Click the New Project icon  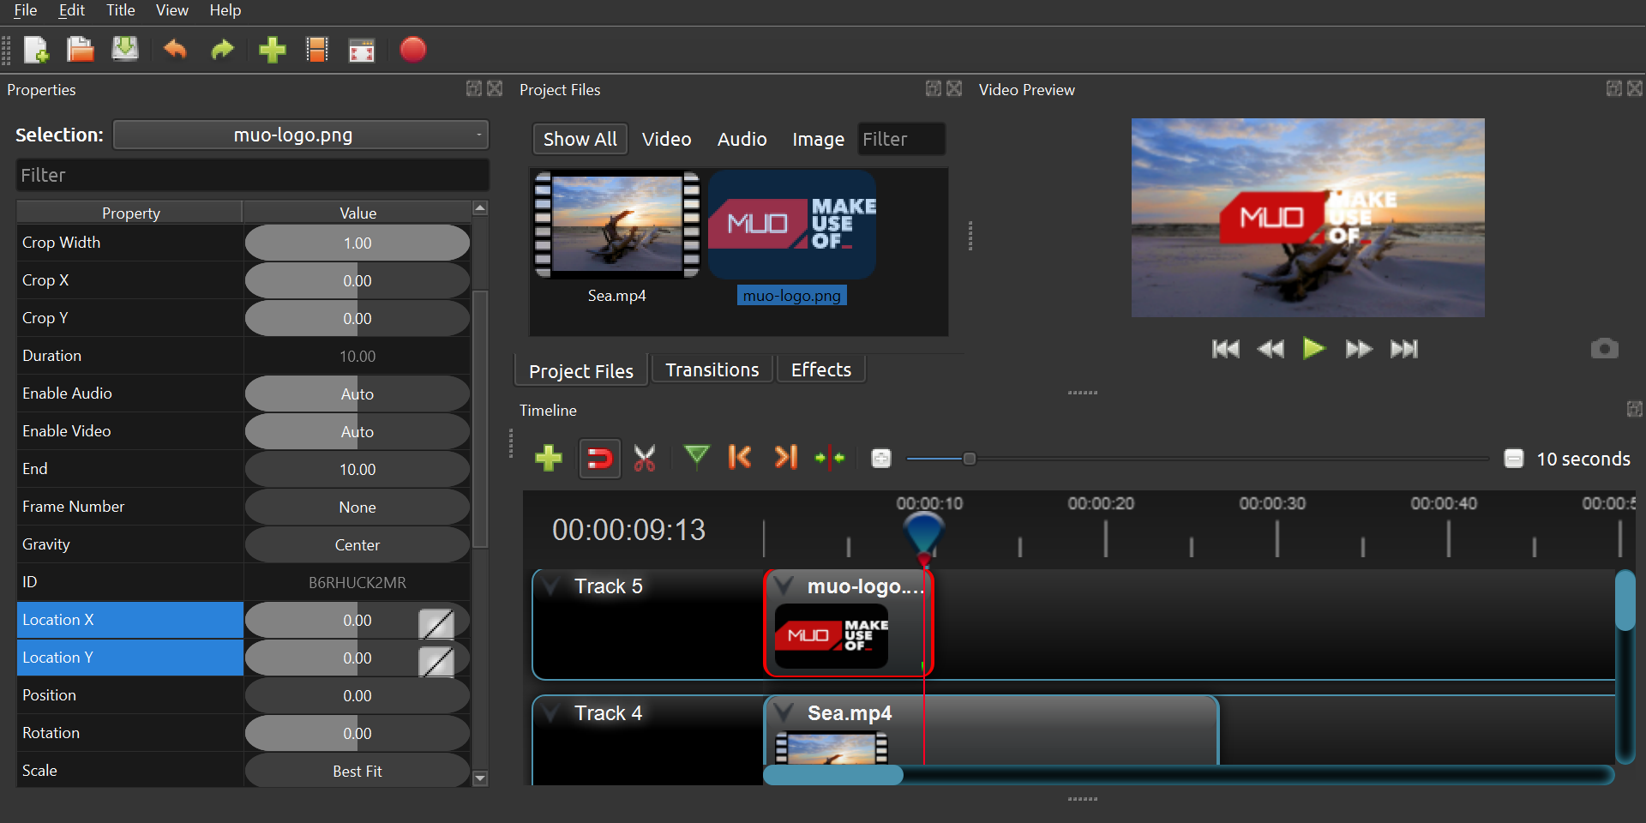coord(36,51)
